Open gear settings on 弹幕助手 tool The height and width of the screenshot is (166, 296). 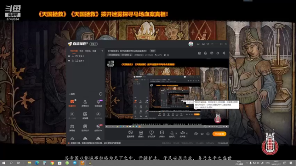75,100
